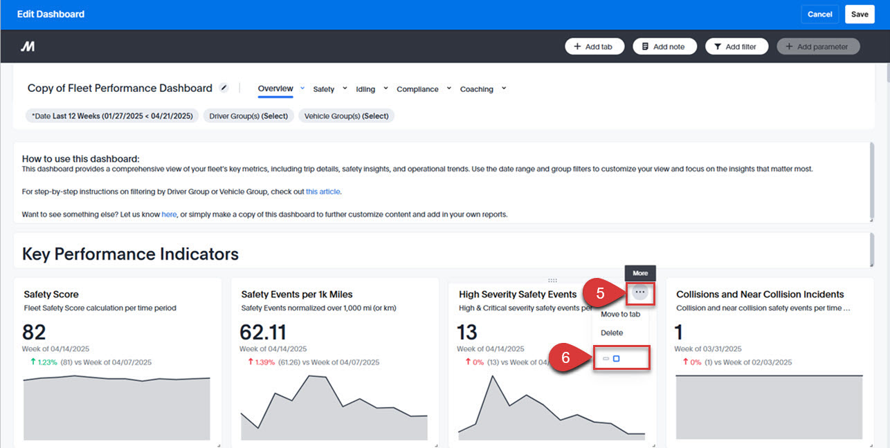The height and width of the screenshot is (448, 890).
Task: Open the Date Last 12 Weeks filter
Action: click(112, 116)
